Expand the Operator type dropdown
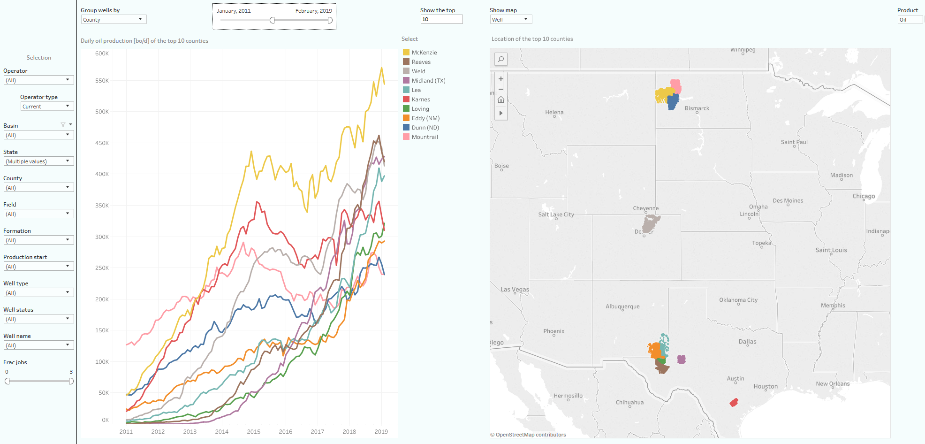 point(46,106)
